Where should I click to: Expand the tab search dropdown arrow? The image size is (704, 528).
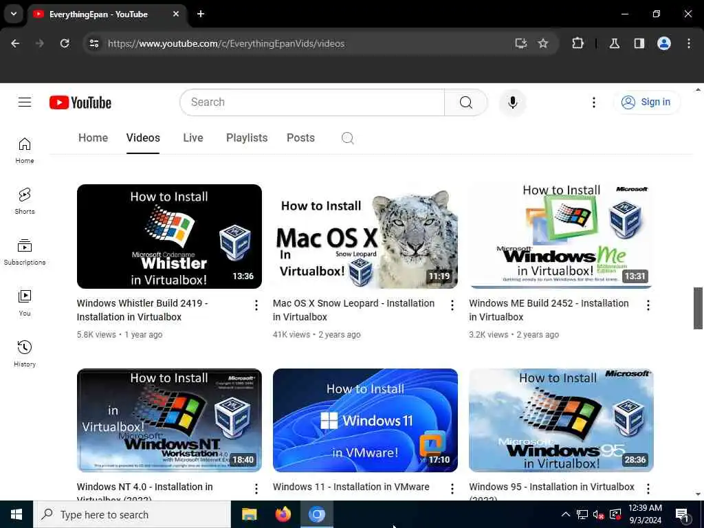coord(14,14)
